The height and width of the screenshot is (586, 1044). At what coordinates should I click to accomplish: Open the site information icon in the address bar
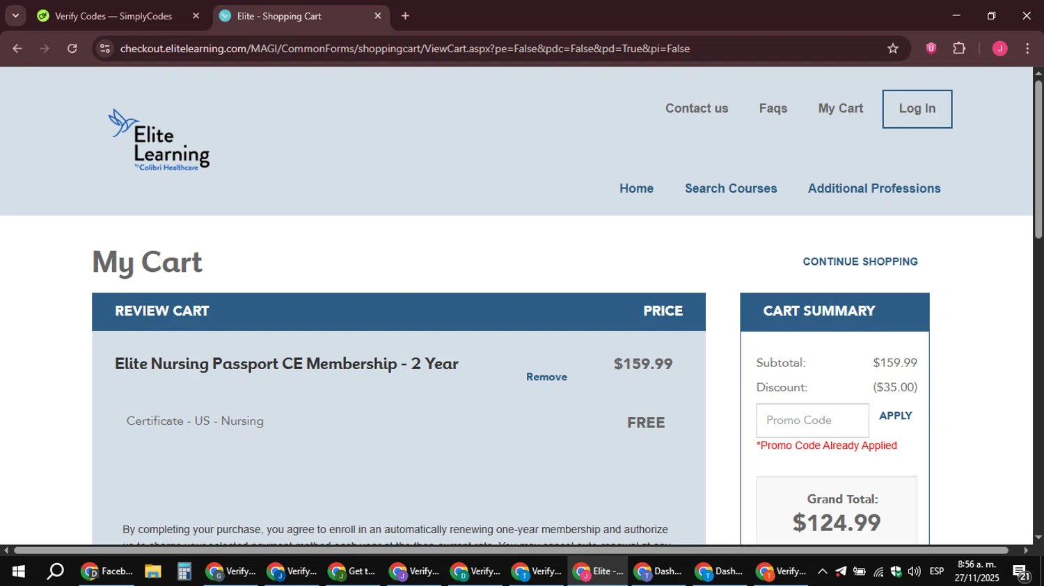(x=105, y=49)
